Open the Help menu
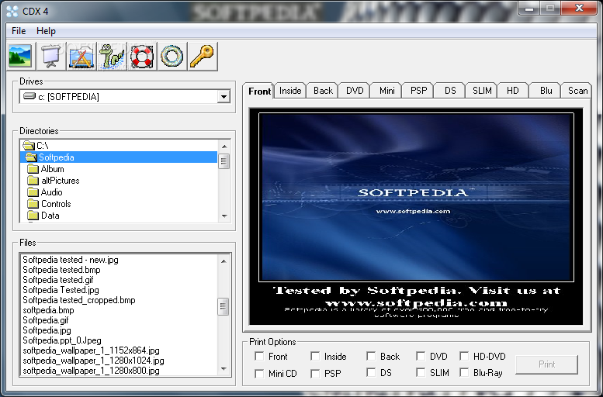 [x=46, y=31]
